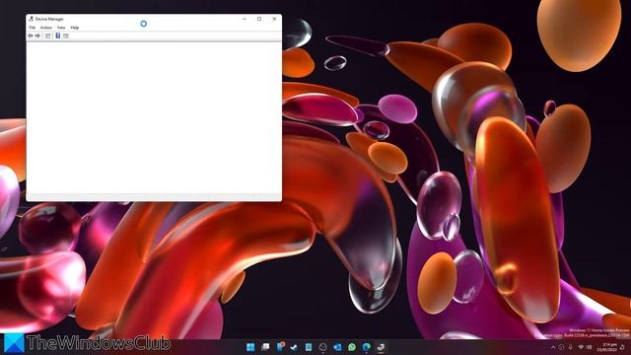
Task: Open WhatsApp from the taskbar
Action: (352, 347)
